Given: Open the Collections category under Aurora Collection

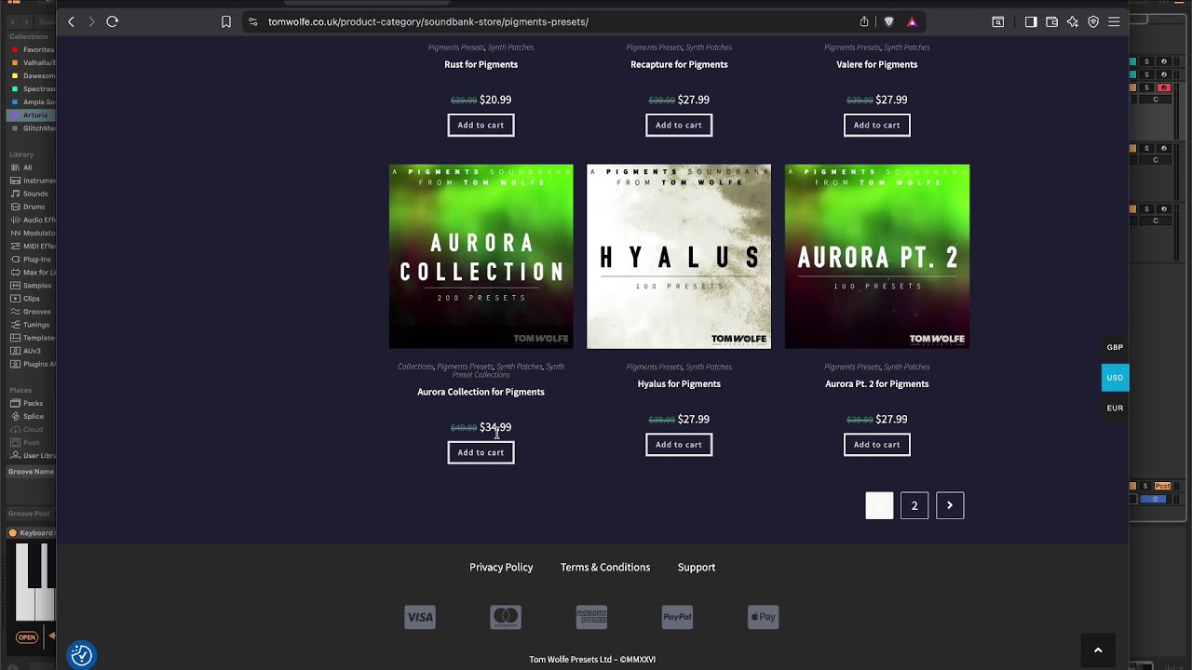Looking at the screenshot, I should pos(415,367).
